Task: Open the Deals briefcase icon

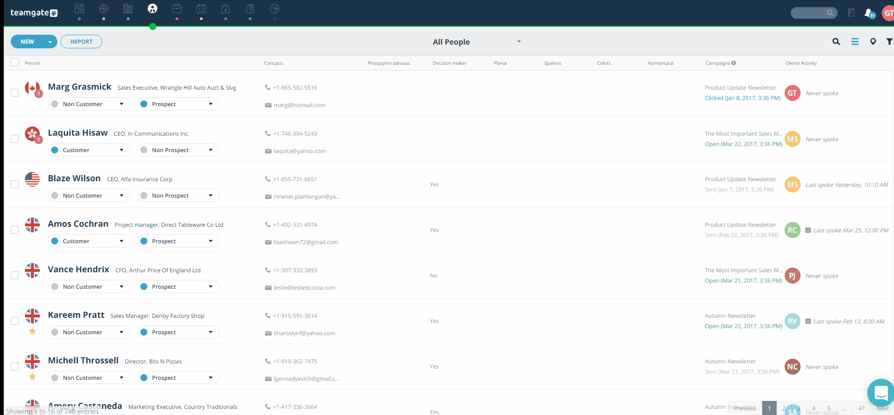Action: tap(177, 8)
